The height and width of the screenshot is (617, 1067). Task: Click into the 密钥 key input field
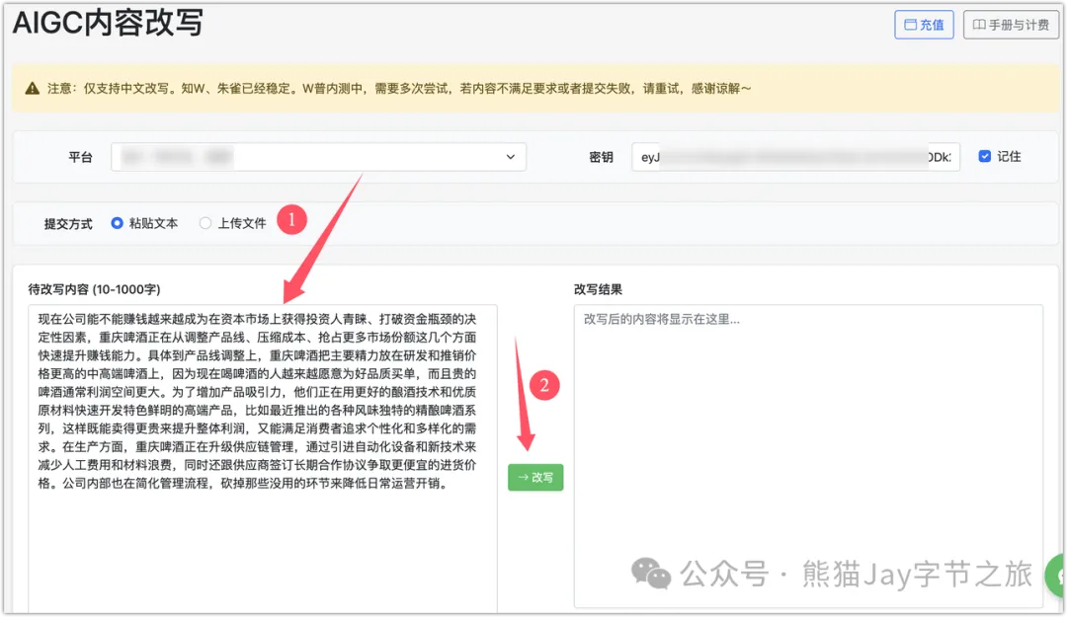coord(795,157)
